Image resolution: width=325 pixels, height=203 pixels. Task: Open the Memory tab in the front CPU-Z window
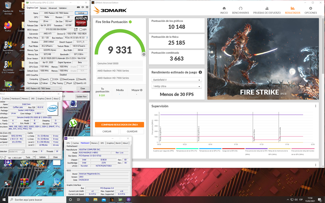tap(94, 143)
